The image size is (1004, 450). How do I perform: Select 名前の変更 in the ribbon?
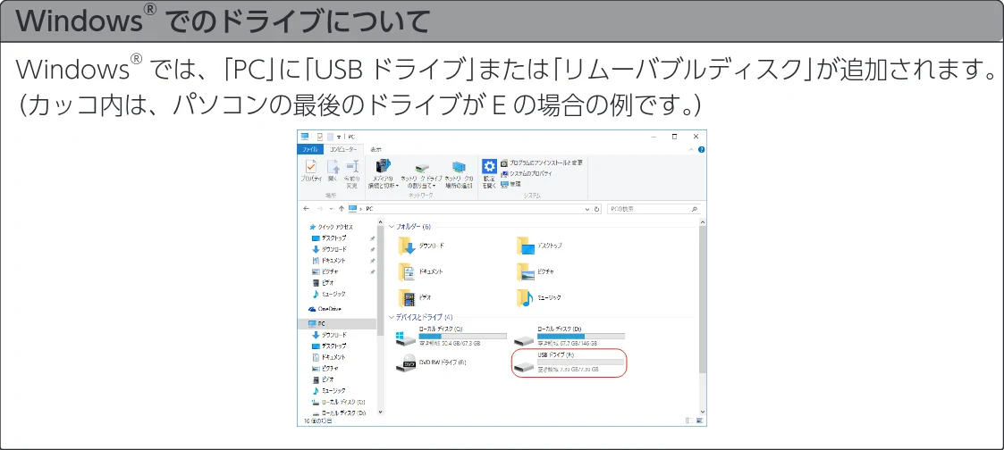click(x=351, y=174)
